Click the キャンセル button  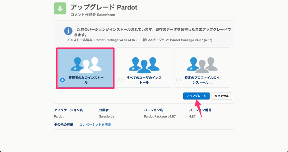click(222, 96)
